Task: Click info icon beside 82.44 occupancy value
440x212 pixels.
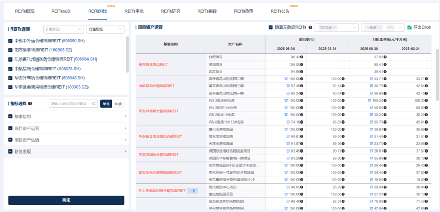Action: (x=343, y=86)
